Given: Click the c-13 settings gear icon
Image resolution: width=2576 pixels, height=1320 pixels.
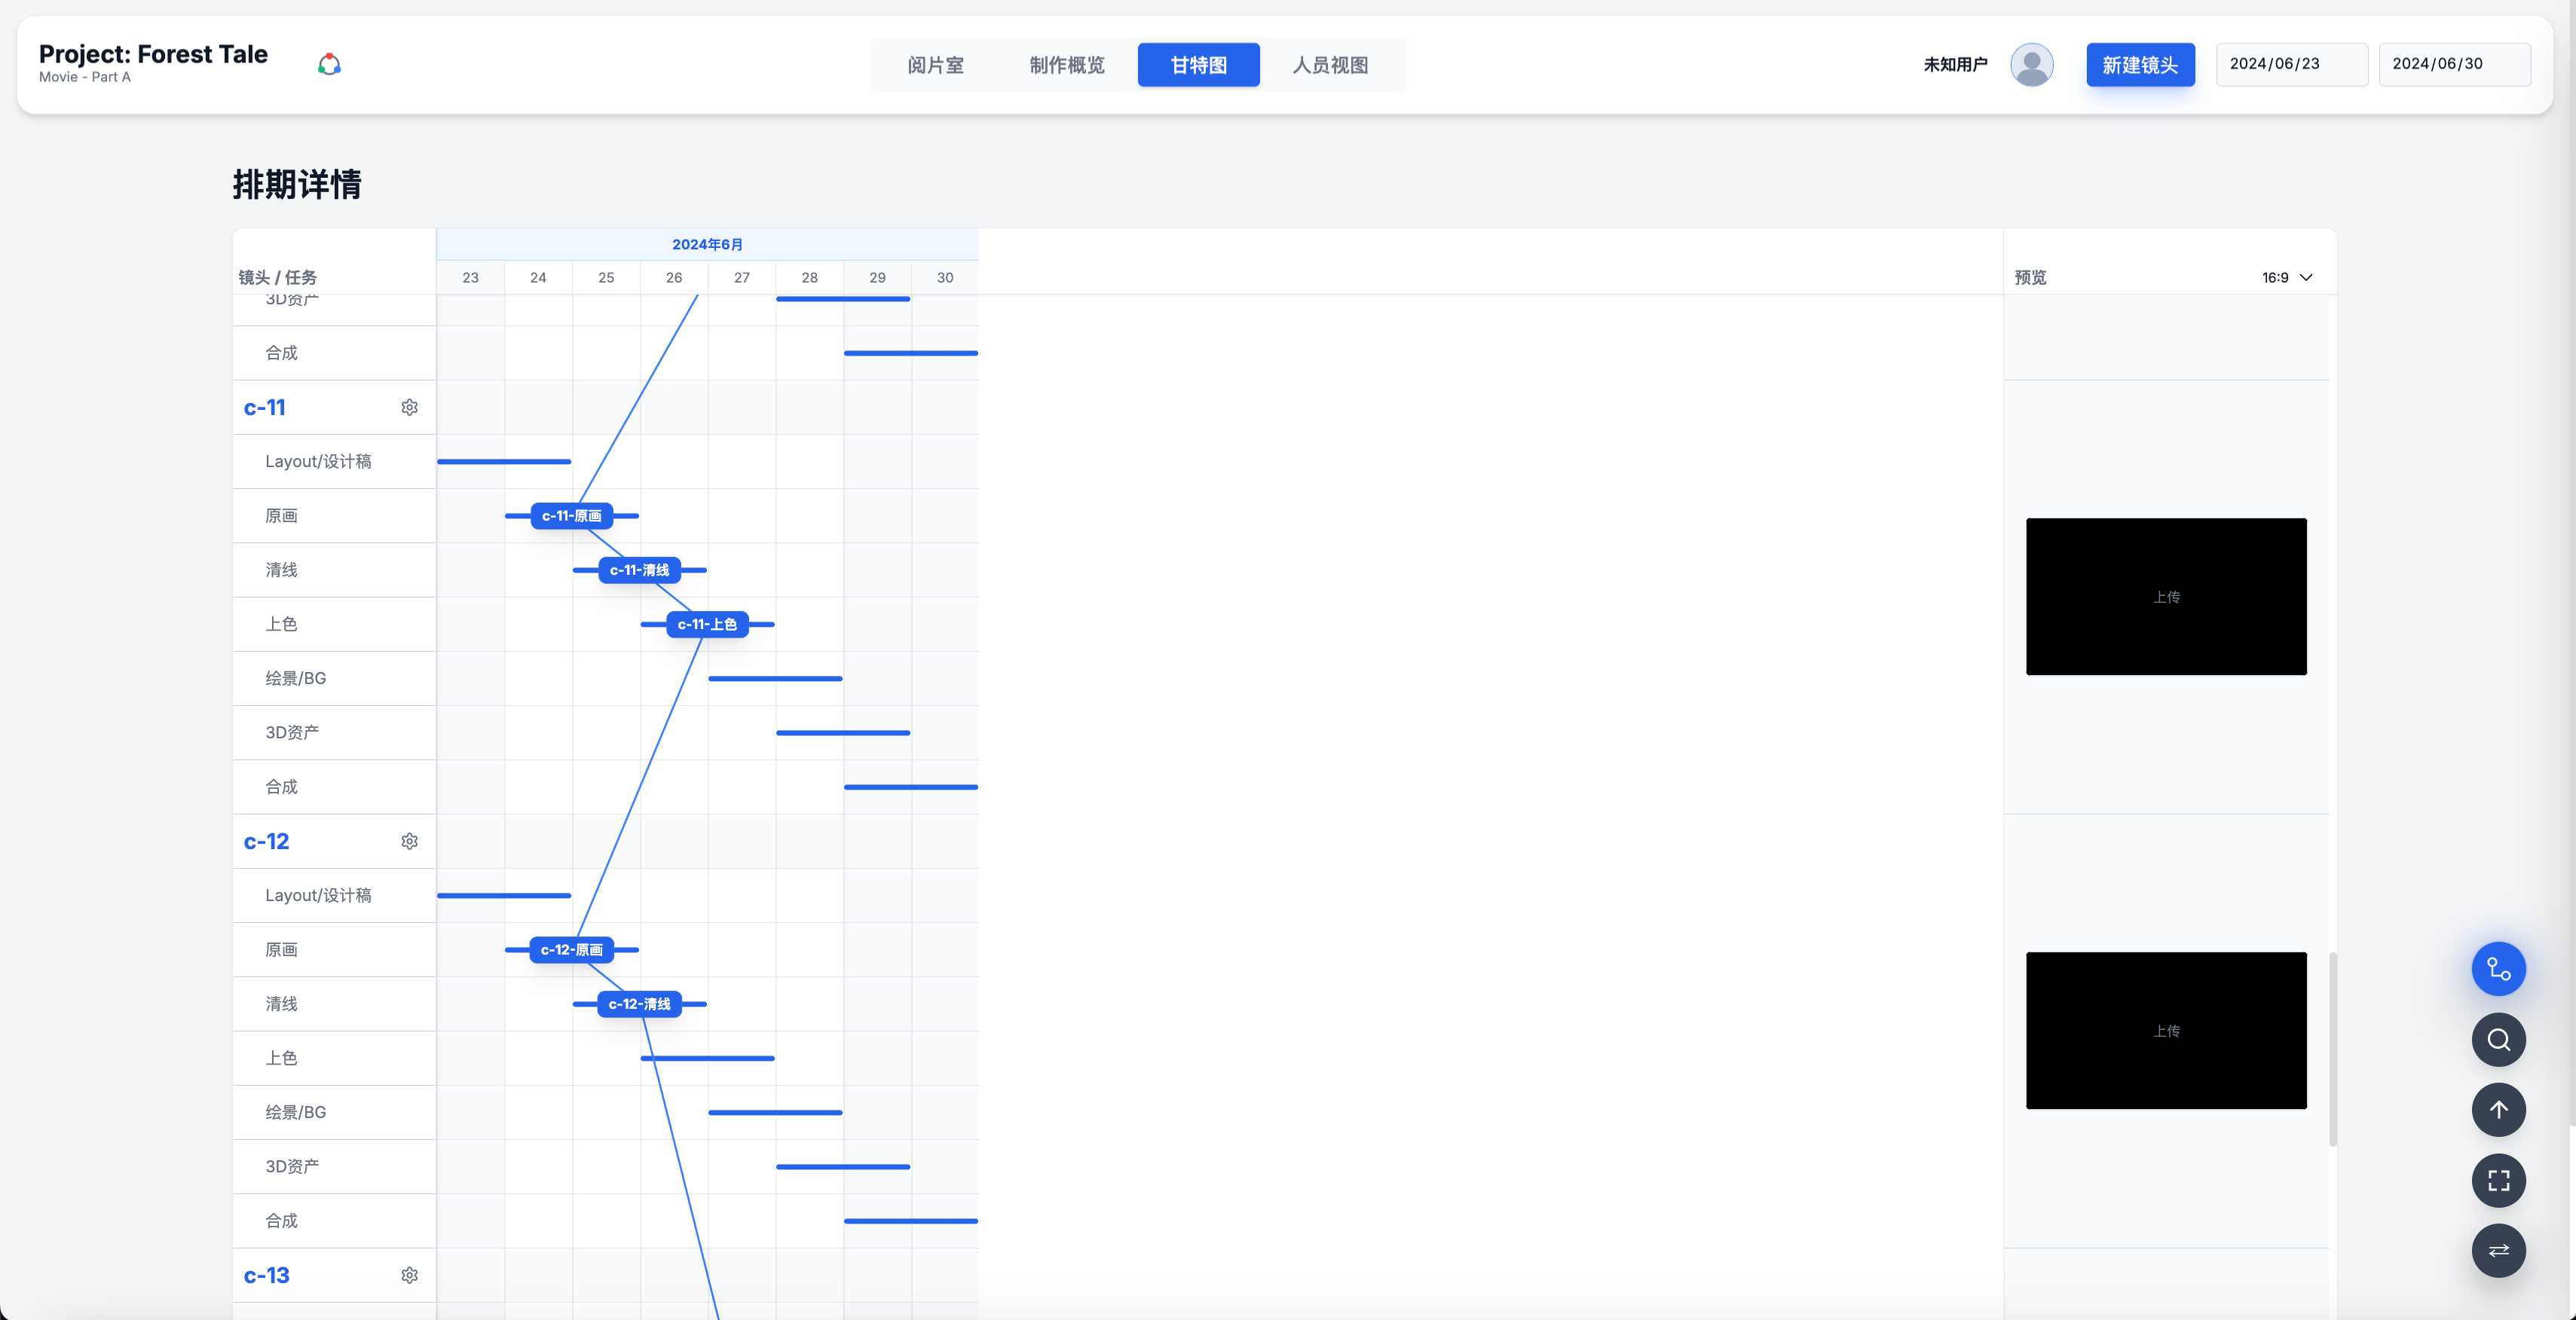Looking at the screenshot, I should (x=409, y=1275).
